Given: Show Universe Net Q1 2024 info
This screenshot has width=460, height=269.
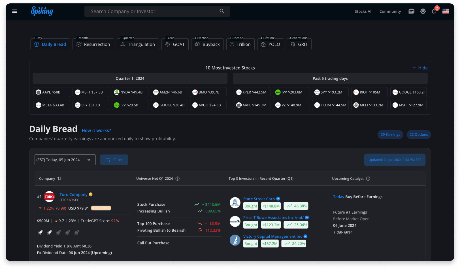Looking at the screenshot, I should pyautogui.click(x=178, y=179).
